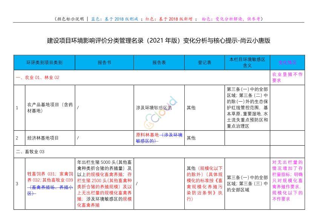The image size is (317, 224).
Task: Click the "/" in the 农产品基地项目 row
Action: 78,108
